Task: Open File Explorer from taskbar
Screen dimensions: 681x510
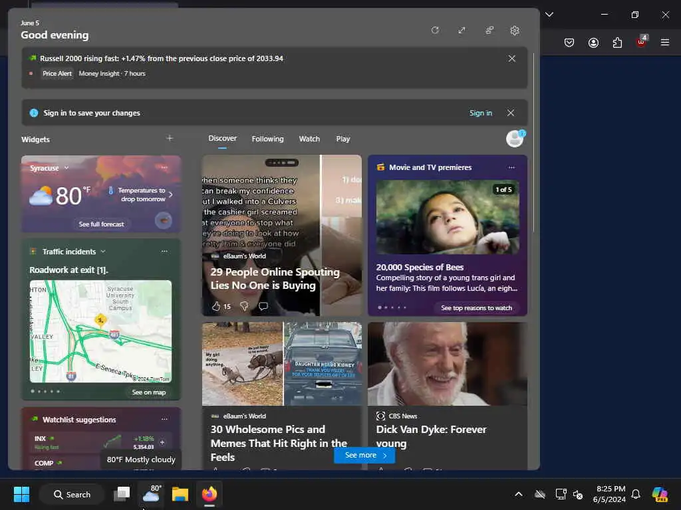Action: tap(180, 494)
